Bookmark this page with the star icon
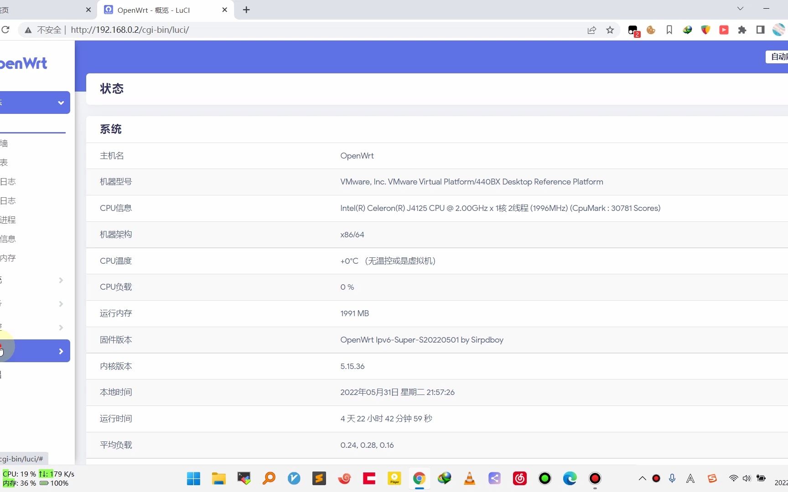Screen dimensions: 788x492 click(x=610, y=30)
